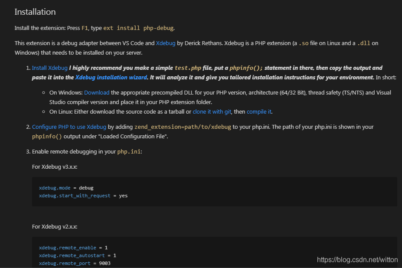Open the Xdebug link in intro paragraph
Screen dimensions: 402x268
click(x=166, y=43)
